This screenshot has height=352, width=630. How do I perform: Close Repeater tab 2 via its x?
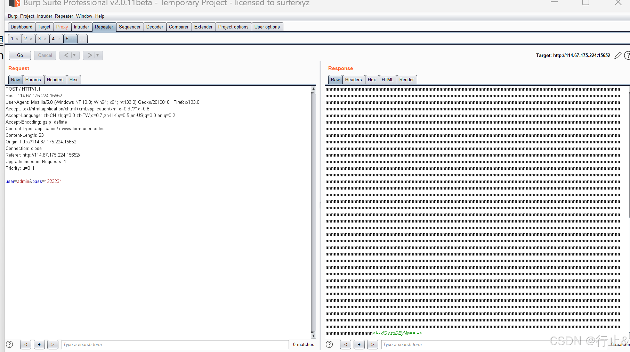[31, 39]
